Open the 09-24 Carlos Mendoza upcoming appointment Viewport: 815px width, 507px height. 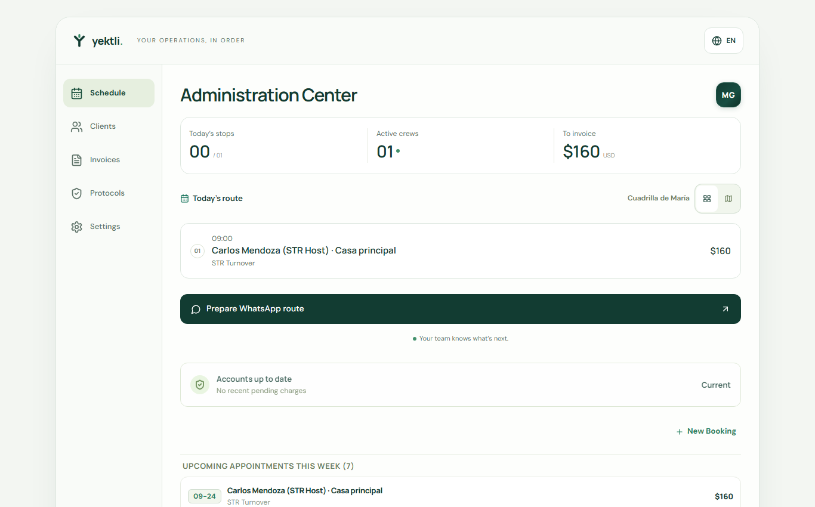[461, 495]
